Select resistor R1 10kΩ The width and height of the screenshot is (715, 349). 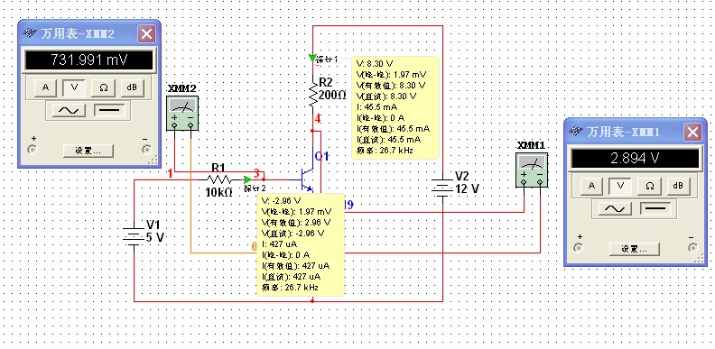pyautogui.click(x=219, y=179)
